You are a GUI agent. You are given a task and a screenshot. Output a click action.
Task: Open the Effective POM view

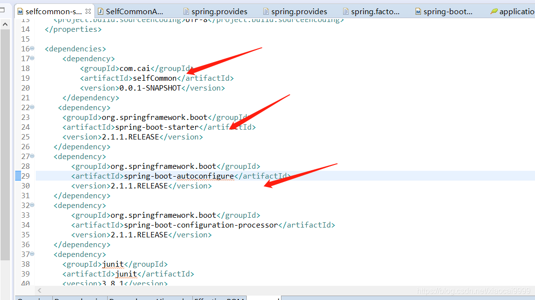tap(219, 298)
